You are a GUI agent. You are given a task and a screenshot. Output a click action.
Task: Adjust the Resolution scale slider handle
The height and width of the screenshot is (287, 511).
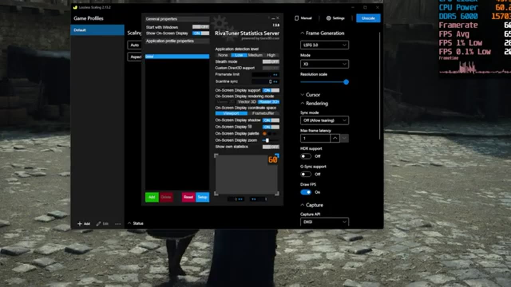(346, 82)
